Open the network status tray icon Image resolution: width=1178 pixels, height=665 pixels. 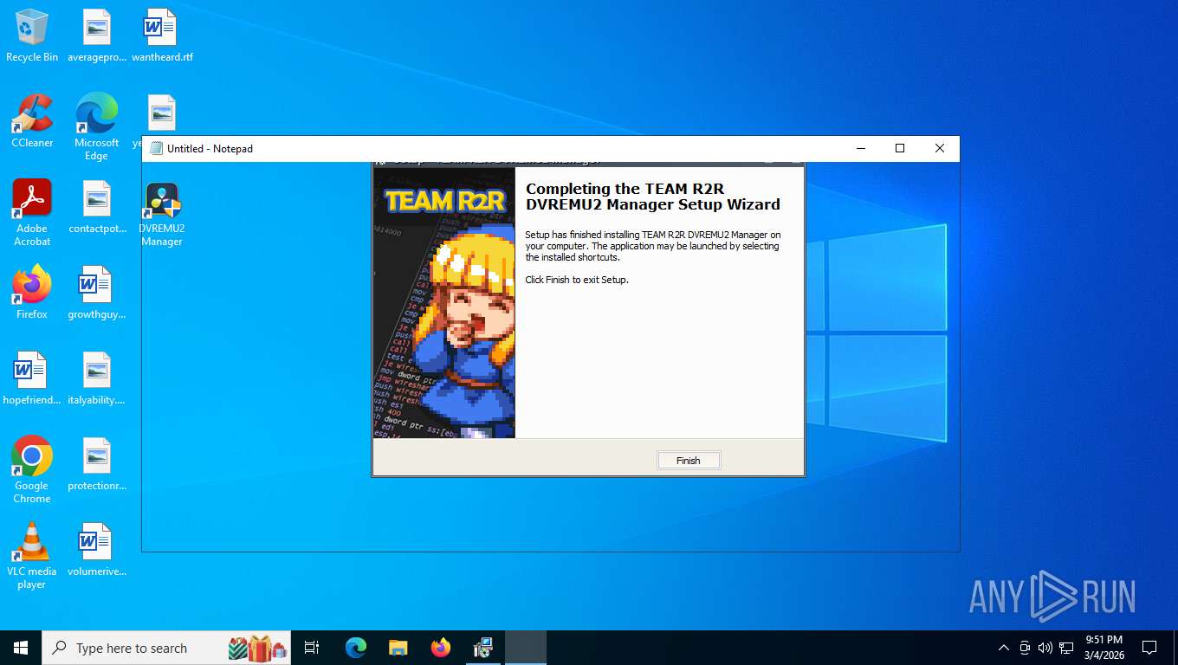(1066, 648)
